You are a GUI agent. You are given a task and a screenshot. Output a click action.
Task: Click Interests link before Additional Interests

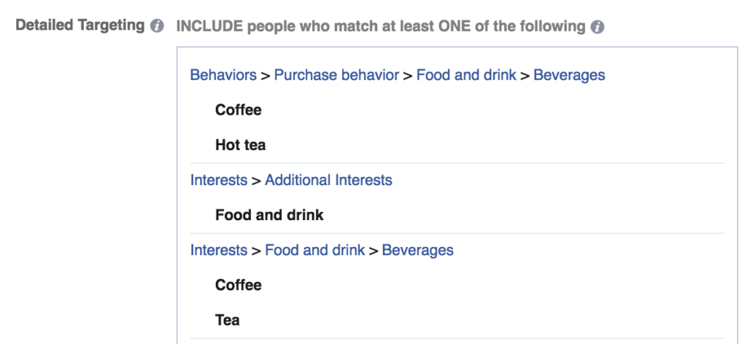click(219, 180)
